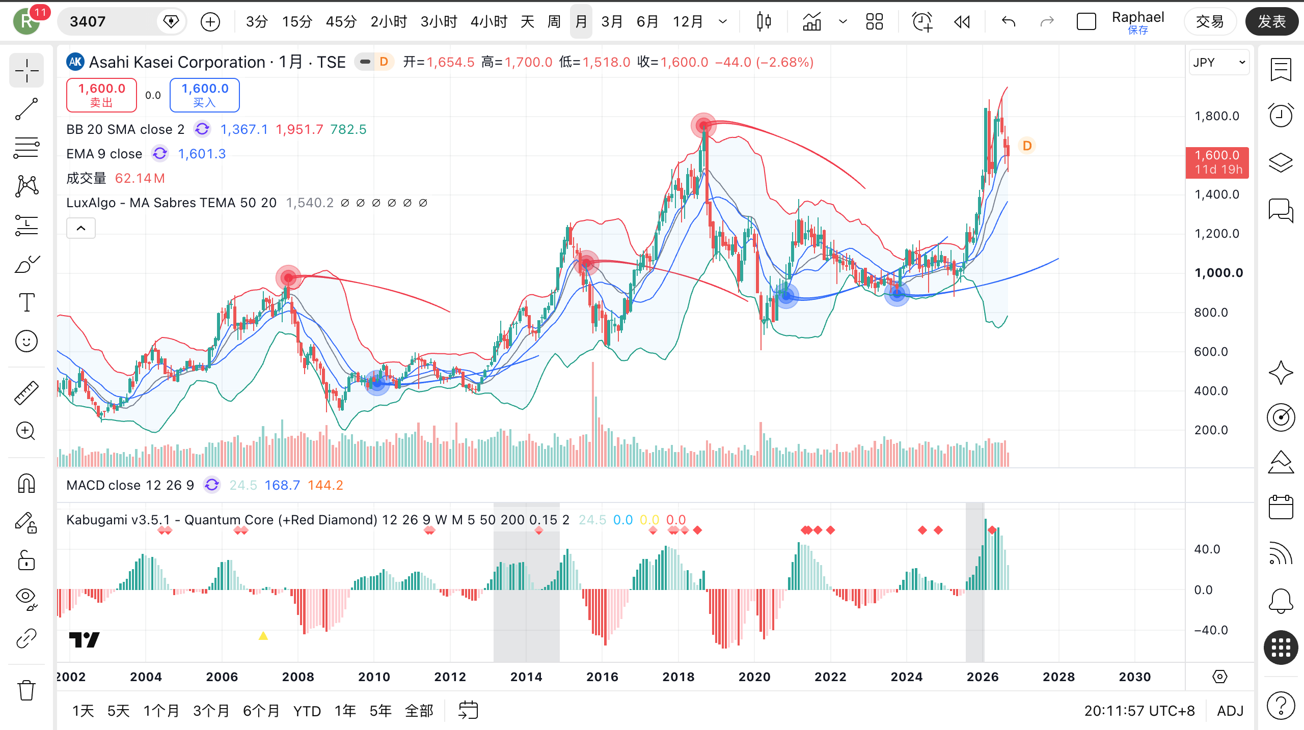This screenshot has height=730, width=1304.
Task: Click the yellow triangle marker in MACD pane
Action: click(x=263, y=636)
